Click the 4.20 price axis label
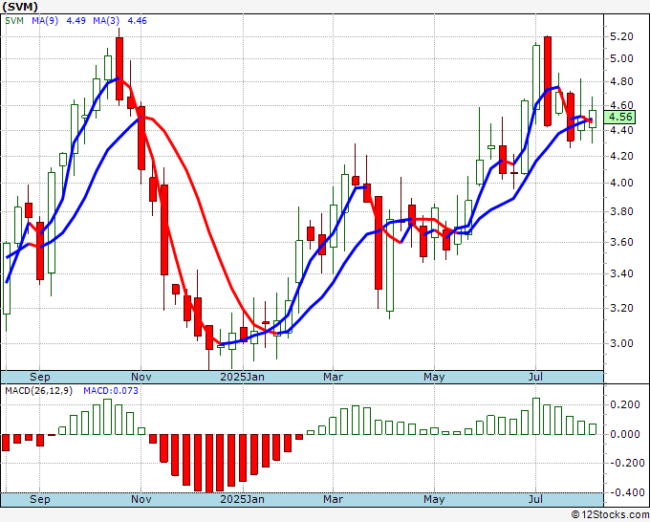 click(621, 156)
